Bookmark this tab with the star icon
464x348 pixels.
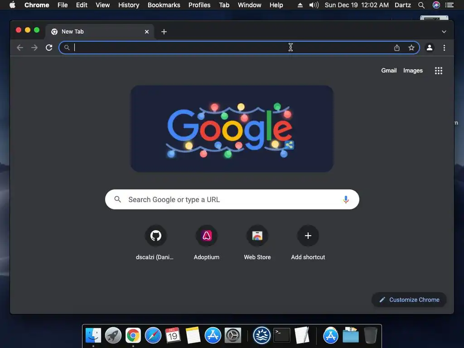(411, 48)
